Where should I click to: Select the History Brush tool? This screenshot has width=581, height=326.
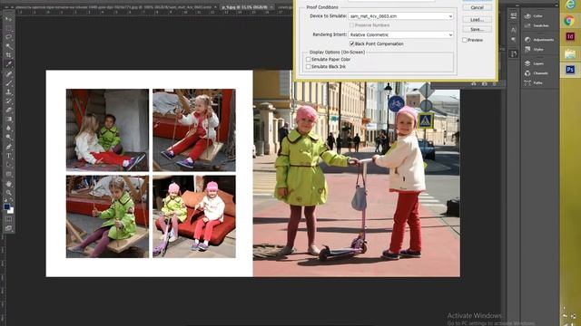pos(8,101)
